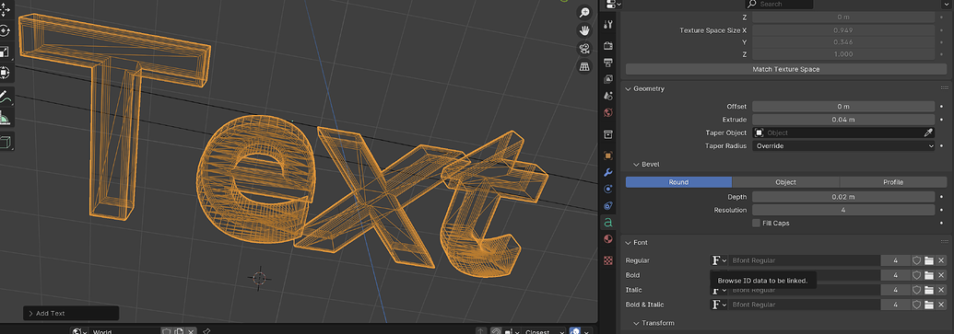This screenshot has height=334, width=954.
Task: Select Profile bevel mode
Action: pyautogui.click(x=893, y=182)
